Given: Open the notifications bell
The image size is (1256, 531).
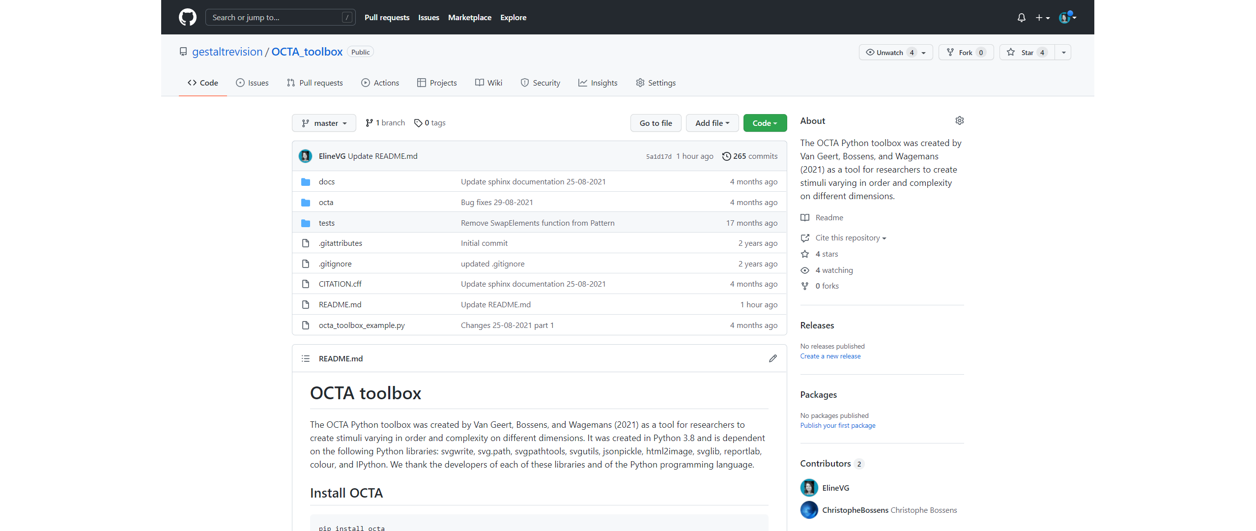Looking at the screenshot, I should coord(1021,18).
